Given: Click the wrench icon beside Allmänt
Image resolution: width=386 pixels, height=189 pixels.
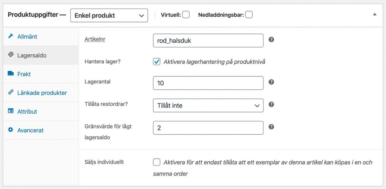Looking at the screenshot, I should 10,36.
